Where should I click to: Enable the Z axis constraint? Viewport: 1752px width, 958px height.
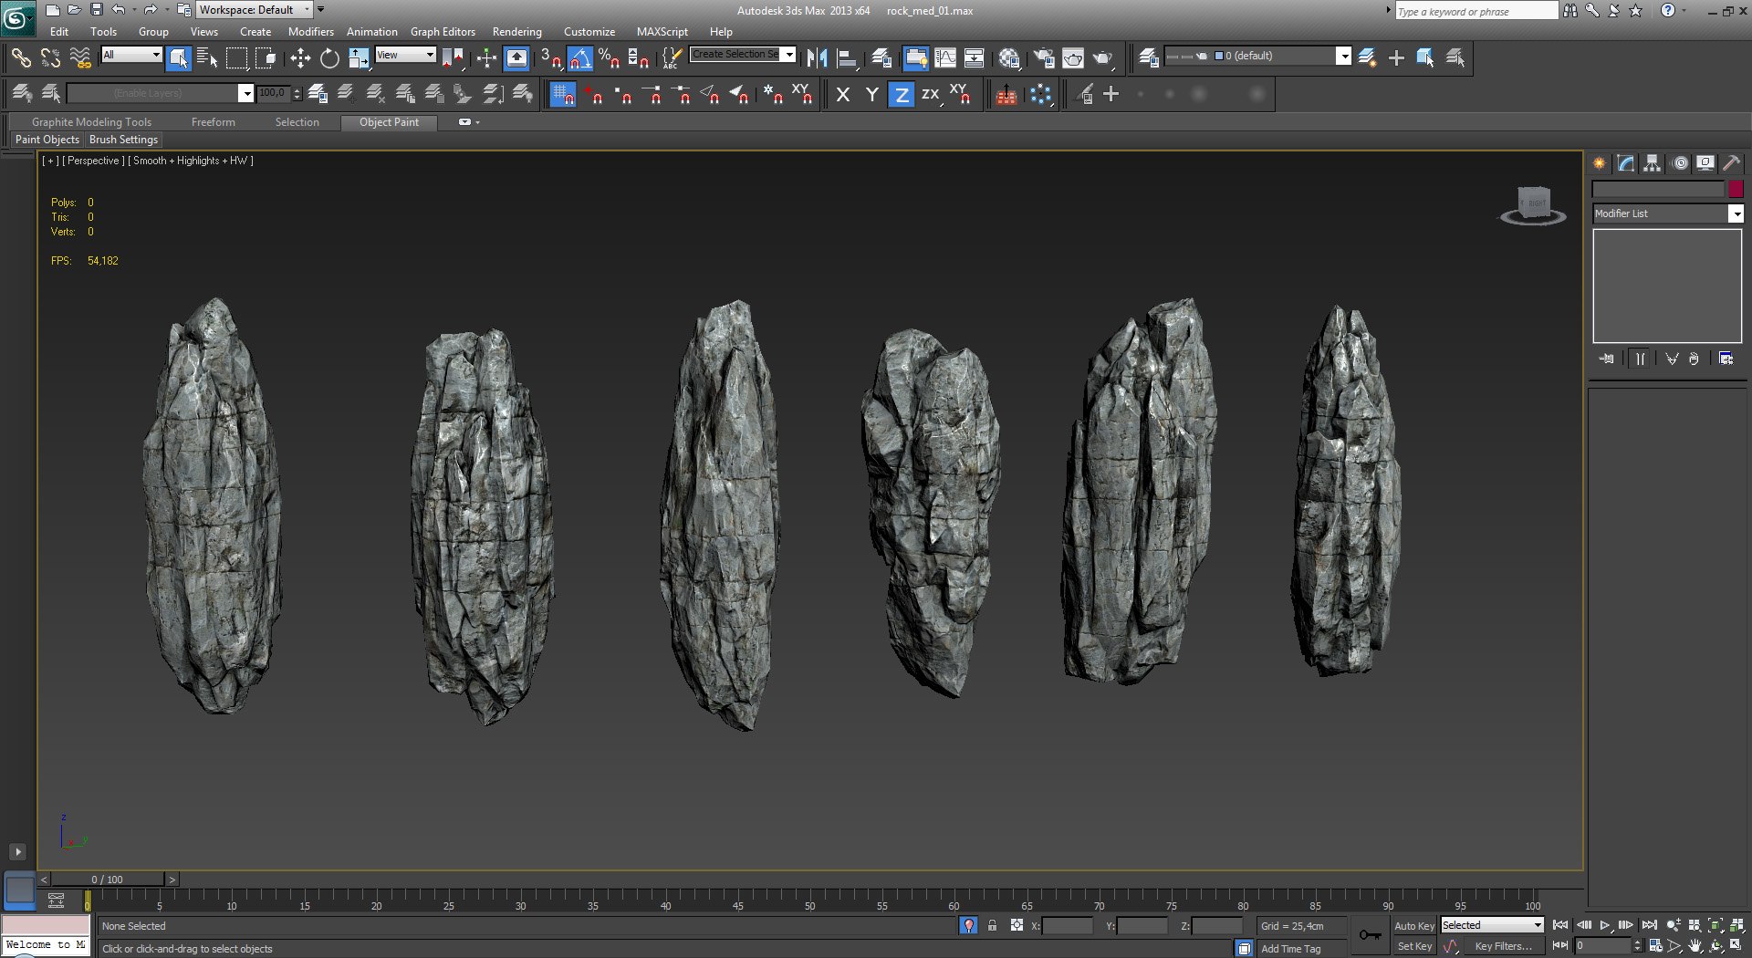pos(901,95)
